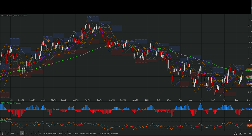Select the M monthly timeframe button
252x136 pixels.
pos(31,133)
